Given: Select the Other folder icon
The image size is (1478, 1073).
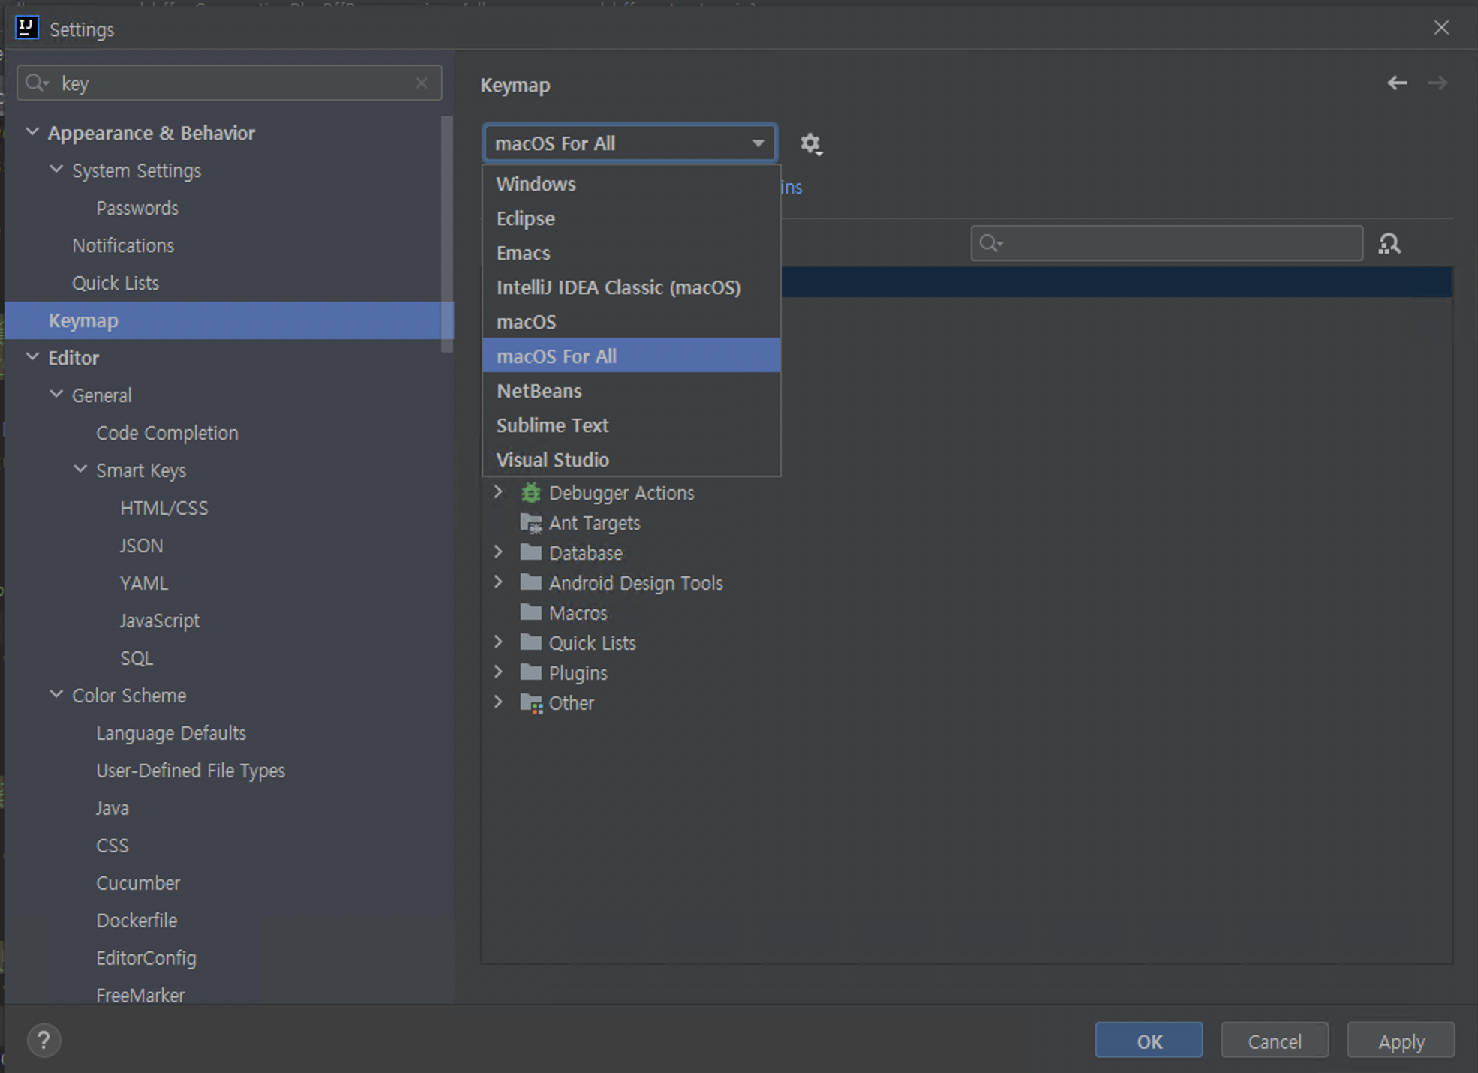Looking at the screenshot, I should pos(531,703).
